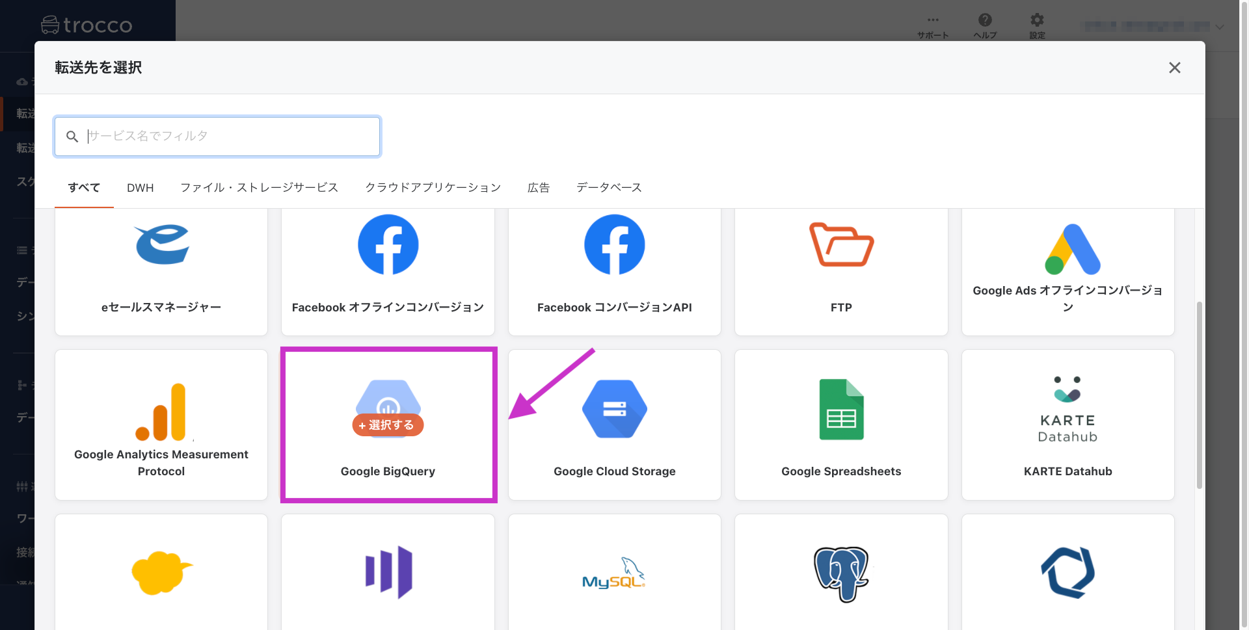Select the PostgreSQL elephant logo
The width and height of the screenshot is (1249, 630).
[841, 574]
